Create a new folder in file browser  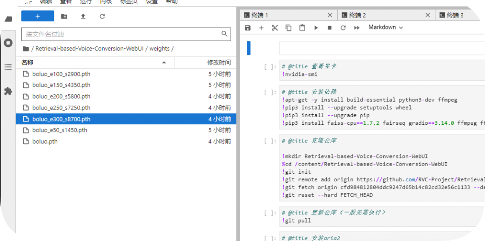64,17
